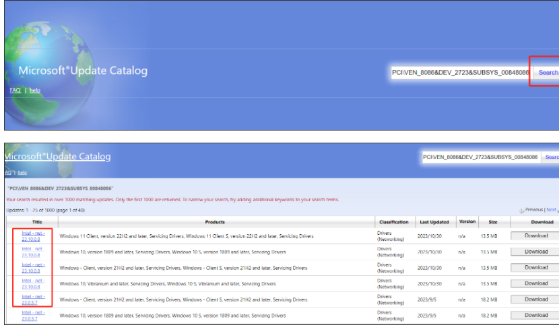Download the 18.2 MB Windows Client 21H2 driver

pos(536,299)
